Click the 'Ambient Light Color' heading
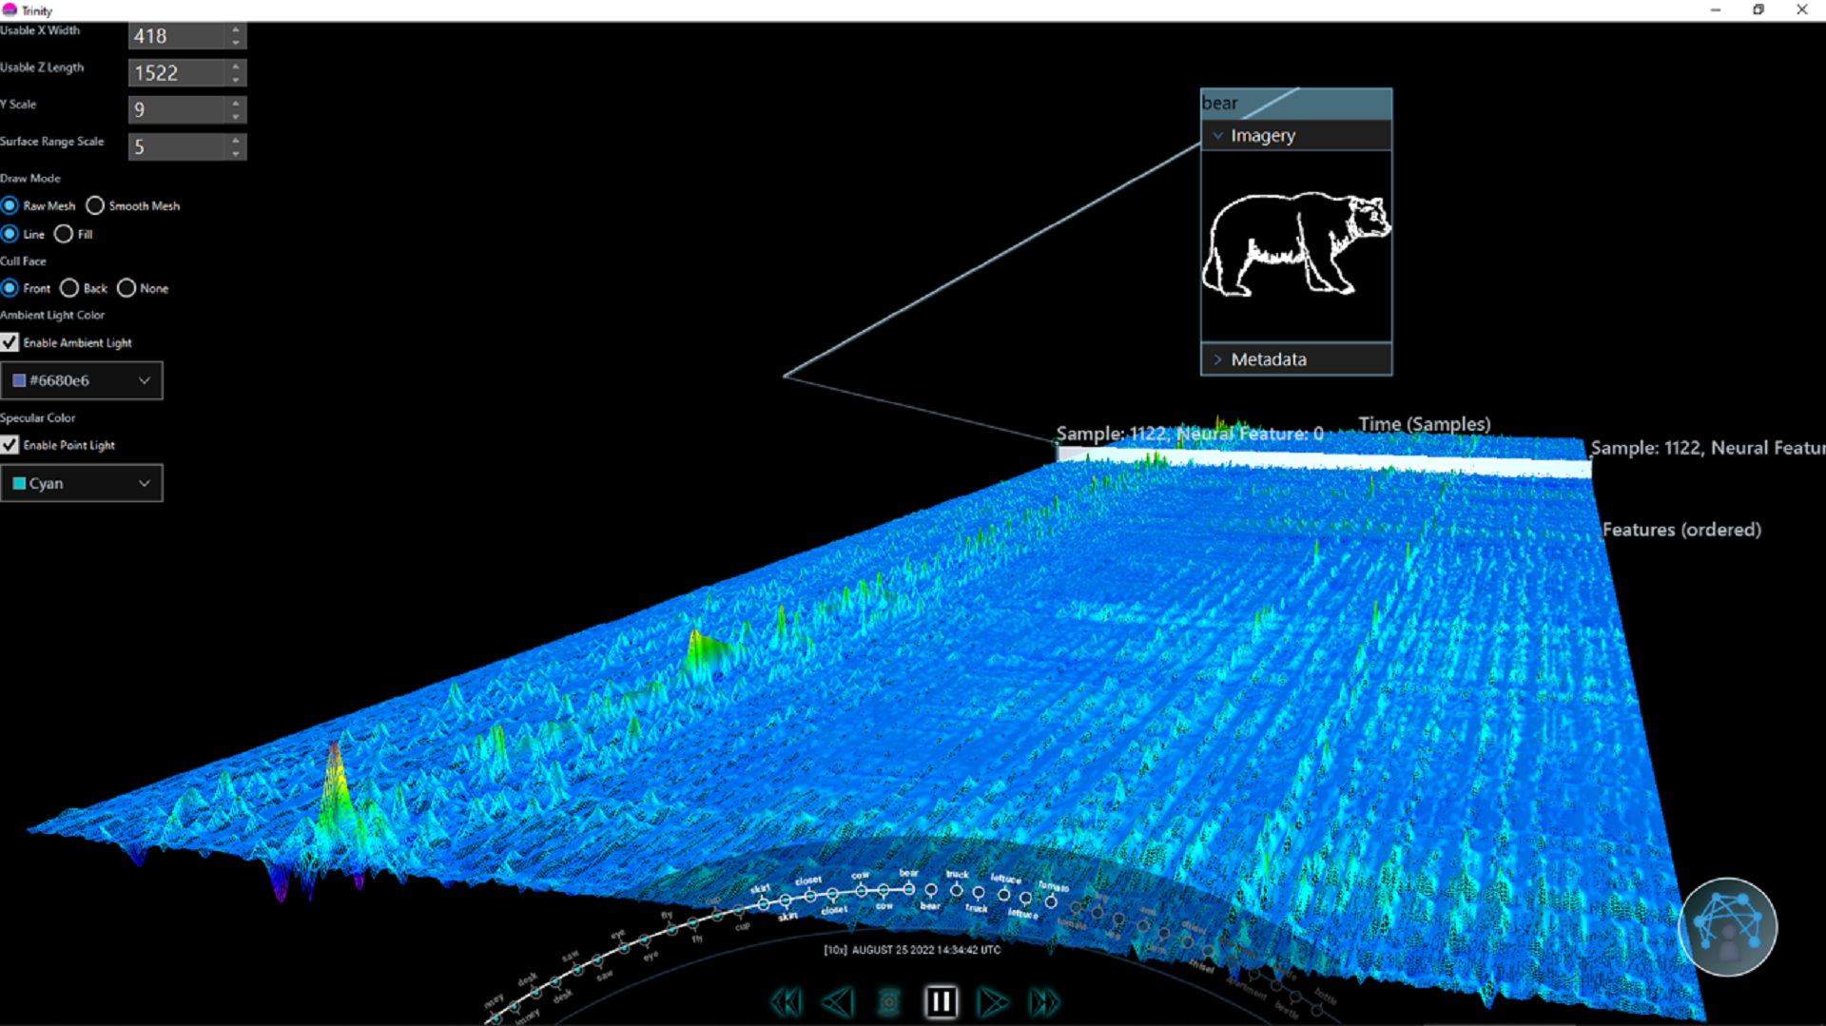Viewport: 1826px width, 1026px height. click(52, 315)
